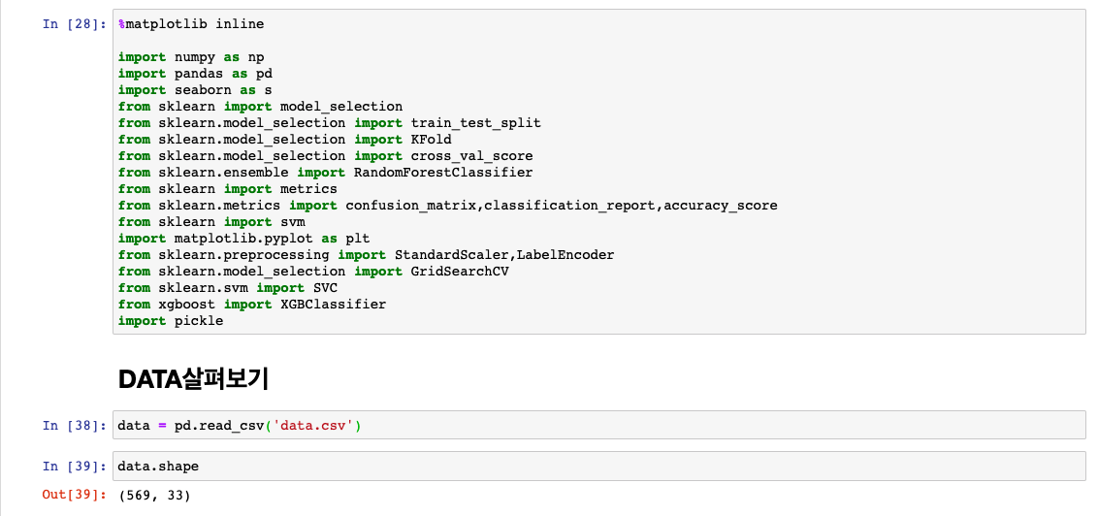Viewport: 1098px width, 516px height.
Task: Click the data.shape code cell
Action: pos(598,466)
